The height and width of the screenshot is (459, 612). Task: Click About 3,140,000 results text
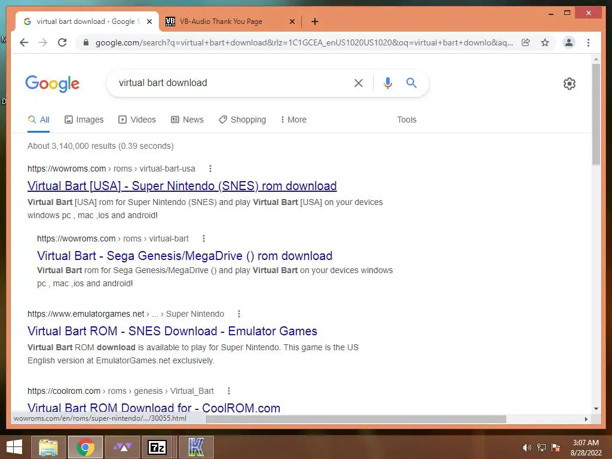click(100, 146)
